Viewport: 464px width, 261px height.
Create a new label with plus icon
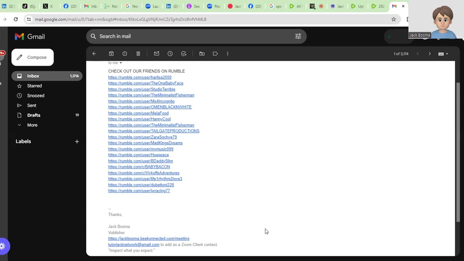(77, 141)
